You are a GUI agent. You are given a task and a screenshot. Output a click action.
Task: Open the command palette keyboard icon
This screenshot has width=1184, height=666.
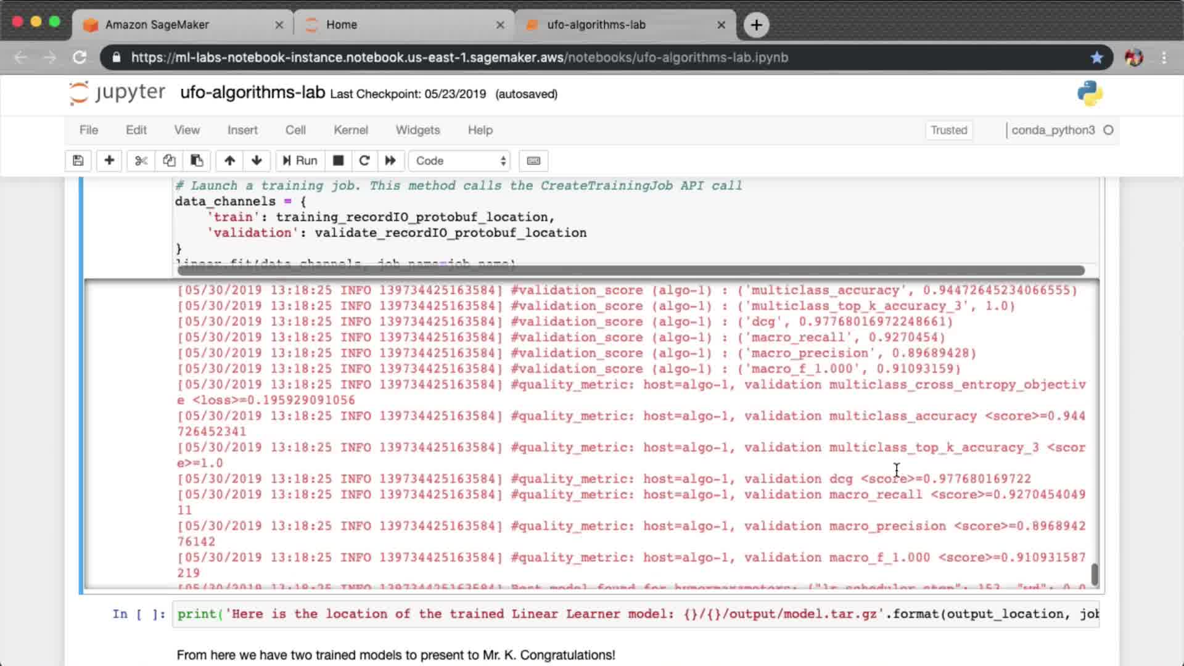click(x=533, y=161)
